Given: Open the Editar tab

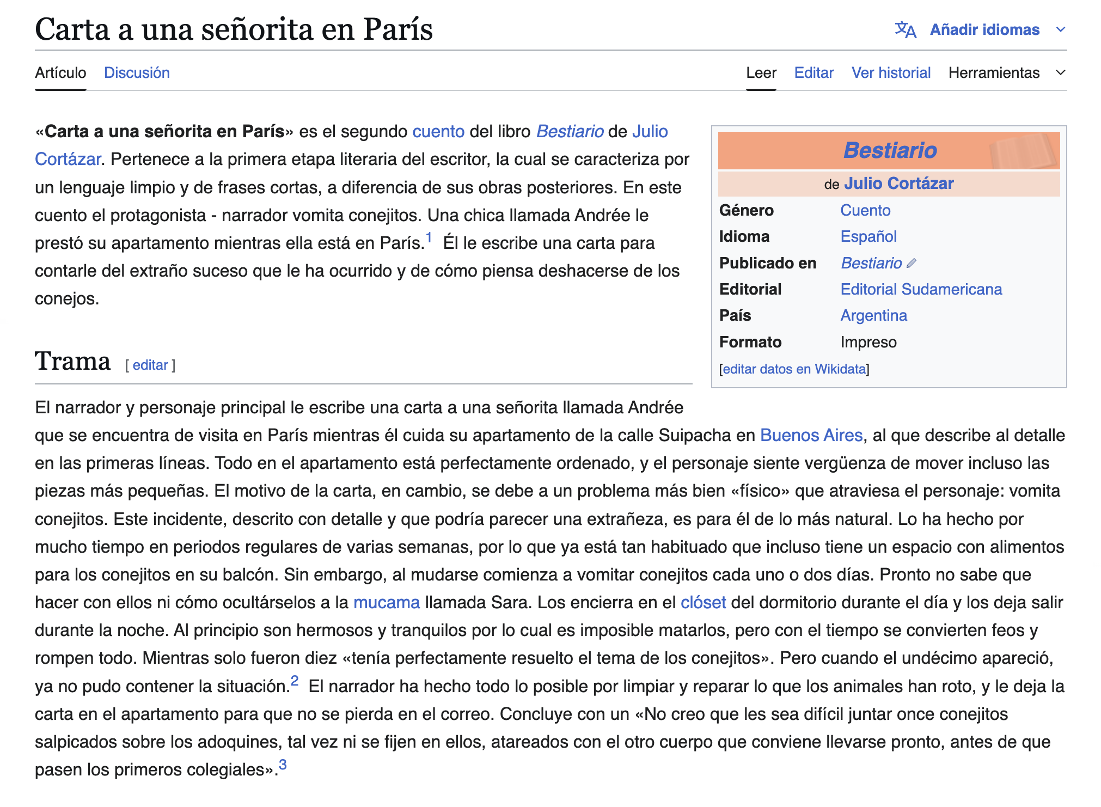Looking at the screenshot, I should (x=813, y=72).
